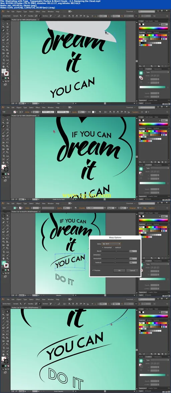
Task: Click the vertical scrollbar thumb in 00:02:30 frame
Action: pos(137,61)
